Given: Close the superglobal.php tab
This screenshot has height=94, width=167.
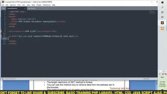Looking at the screenshot, I should [x=25, y=8].
